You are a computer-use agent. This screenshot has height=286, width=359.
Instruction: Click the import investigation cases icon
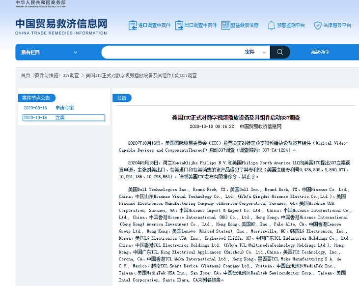133,25
